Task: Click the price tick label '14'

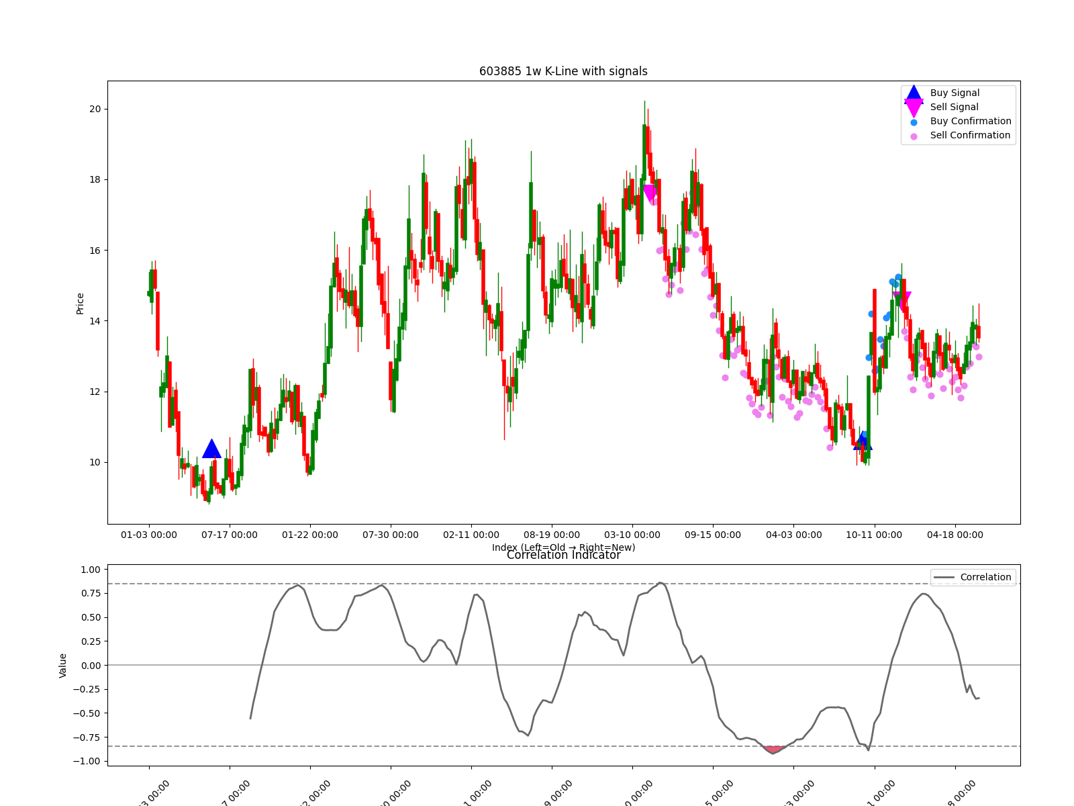Action: 95,321
